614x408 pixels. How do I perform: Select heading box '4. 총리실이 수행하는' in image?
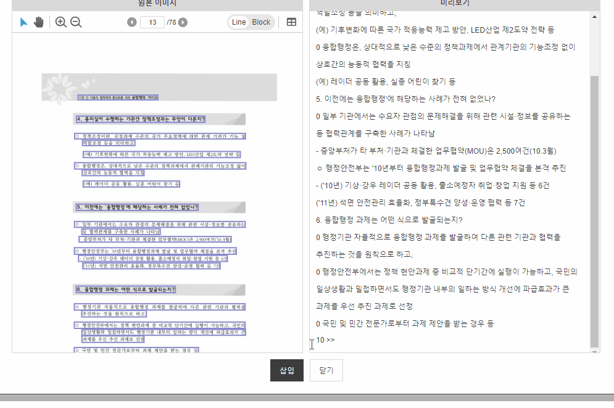[x=141, y=119]
